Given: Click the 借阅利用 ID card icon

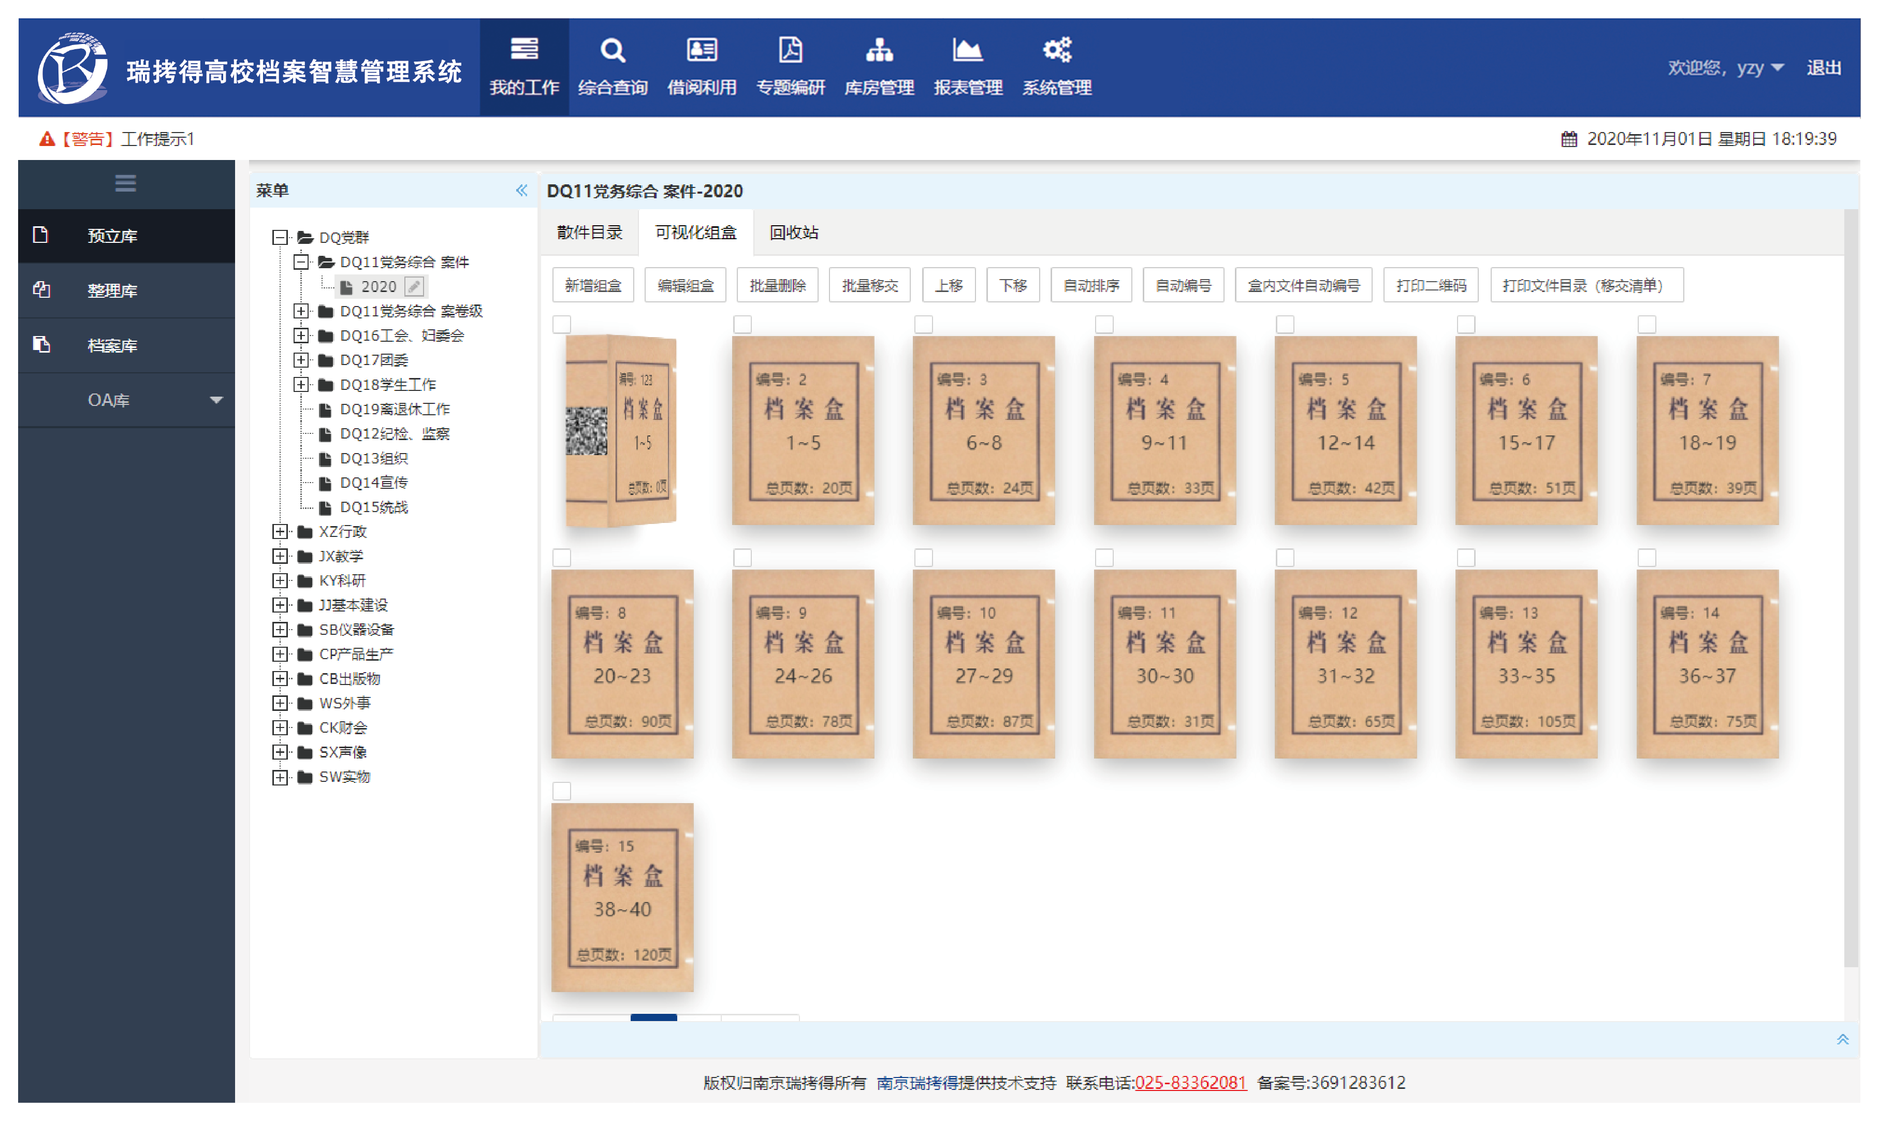Looking at the screenshot, I should [x=701, y=51].
